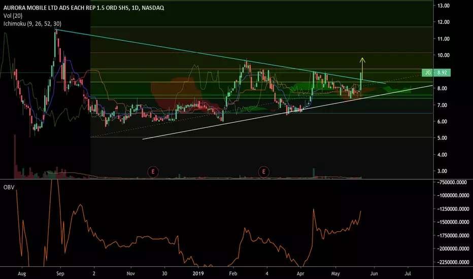
Task: Click the -1500000.0000 OBV axis label
Action: click(x=453, y=222)
